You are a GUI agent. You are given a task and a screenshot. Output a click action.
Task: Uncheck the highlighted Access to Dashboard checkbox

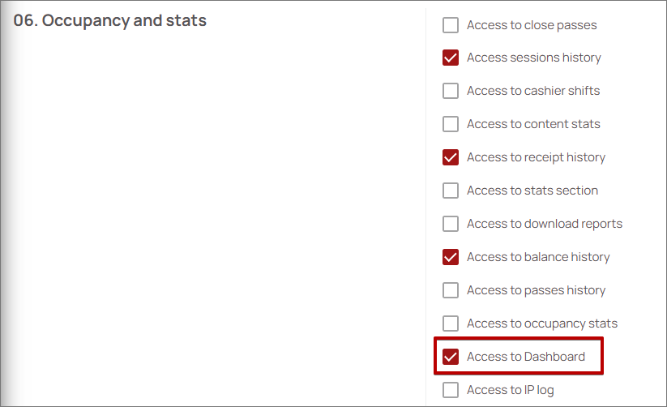(451, 357)
